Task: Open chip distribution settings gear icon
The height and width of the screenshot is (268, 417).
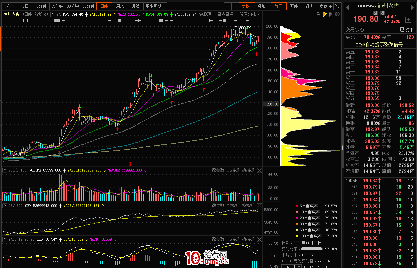Action: click(x=337, y=14)
